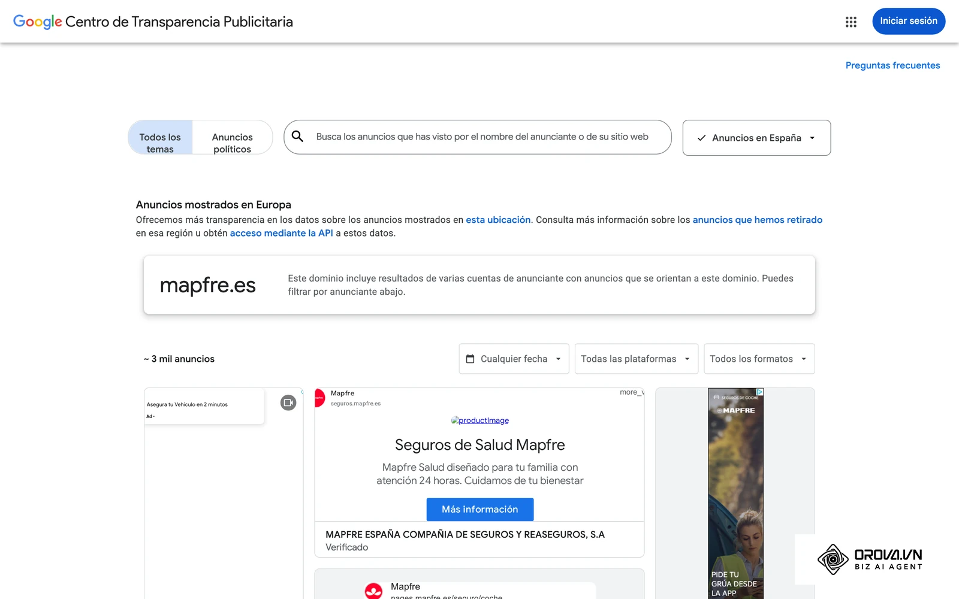Click the video camera icon on first ad

coord(288,403)
